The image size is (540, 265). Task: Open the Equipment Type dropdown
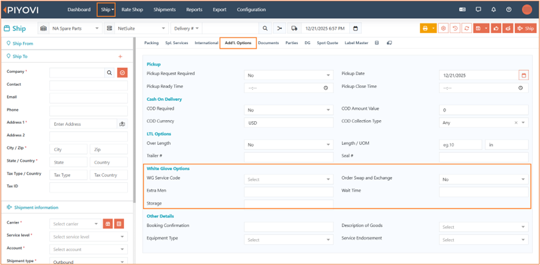(x=288, y=240)
